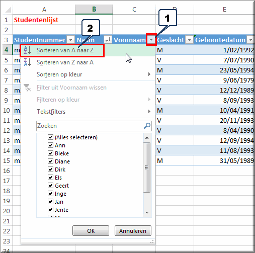Click the menu resize grip at bottom corner

pos(152,241)
